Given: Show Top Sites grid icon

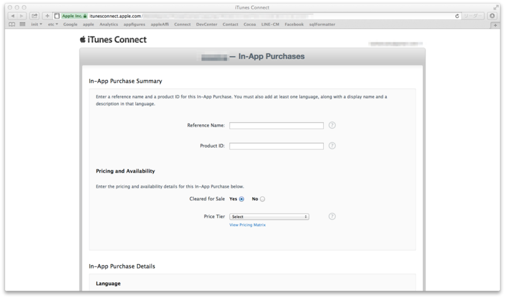Looking at the screenshot, I should pos(22,25).
